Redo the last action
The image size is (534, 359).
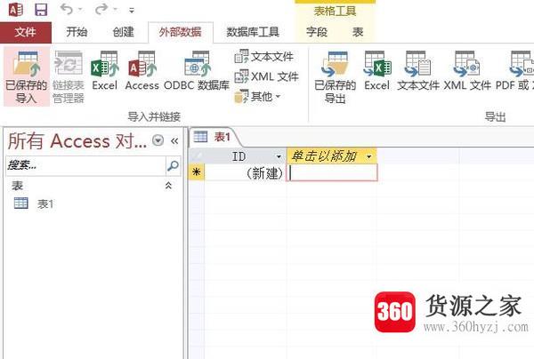101,9
